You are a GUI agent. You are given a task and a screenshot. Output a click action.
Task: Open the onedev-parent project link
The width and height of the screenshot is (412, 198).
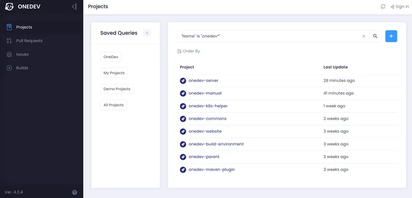[x=204, y=157]
